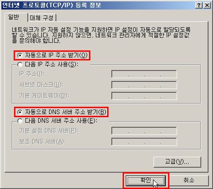Click the 기본 게이트웨이(D) label text
This screenshot has width=213, height=189.
tap(44, 96)
